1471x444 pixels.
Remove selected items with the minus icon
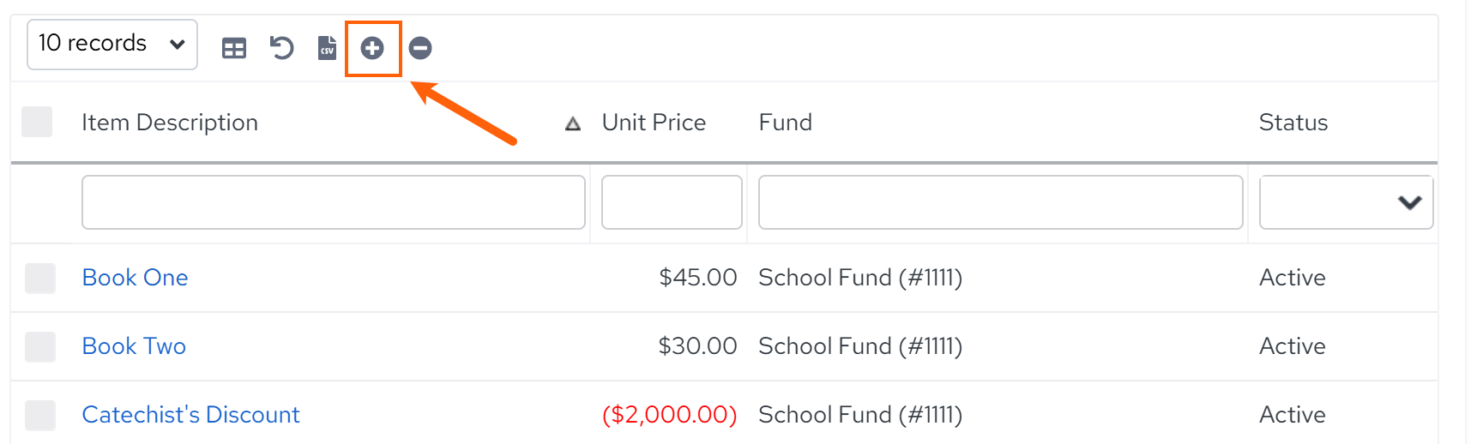coord(420,48)
